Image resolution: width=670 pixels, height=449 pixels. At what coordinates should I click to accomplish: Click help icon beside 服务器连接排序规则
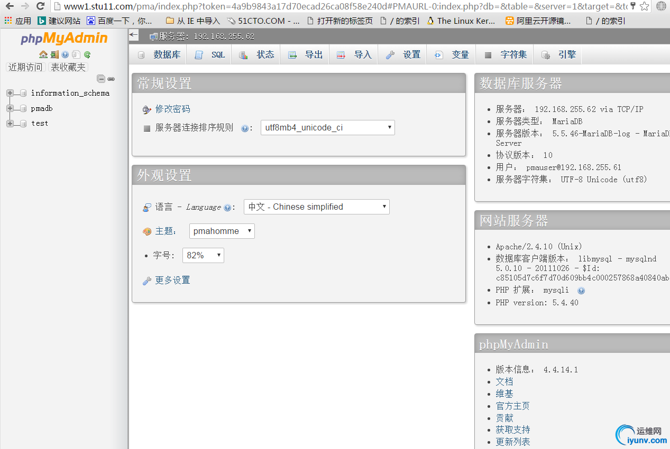click(244, 128)
